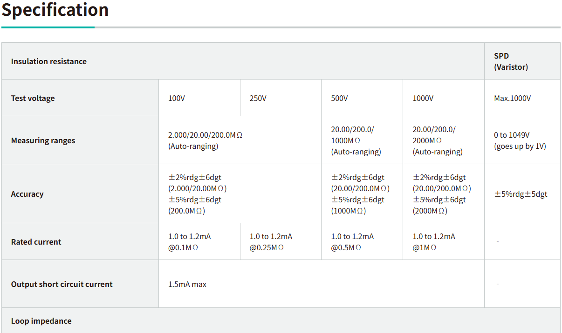Select the Accuracy row label
The image size is (562, 333).
[27, 194]
